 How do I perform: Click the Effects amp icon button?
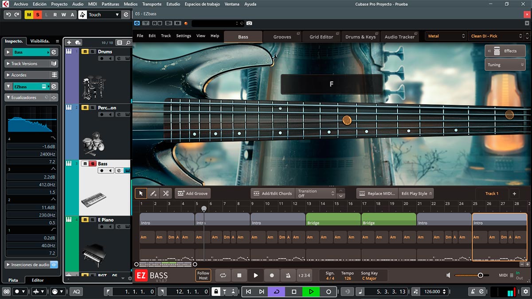497,51
